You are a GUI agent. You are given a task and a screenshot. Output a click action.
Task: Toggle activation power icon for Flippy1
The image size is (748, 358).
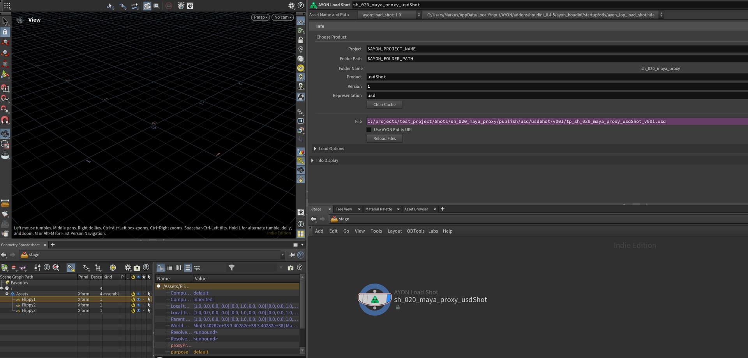click(x=133, y=300)
